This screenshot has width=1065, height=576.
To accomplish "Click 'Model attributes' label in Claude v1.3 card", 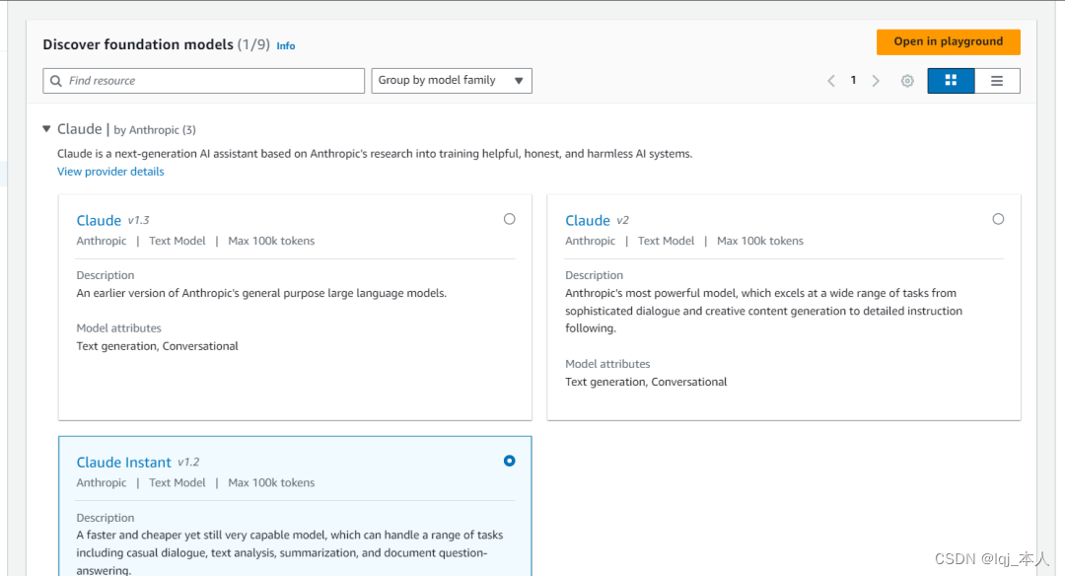I will click(119, 328).
